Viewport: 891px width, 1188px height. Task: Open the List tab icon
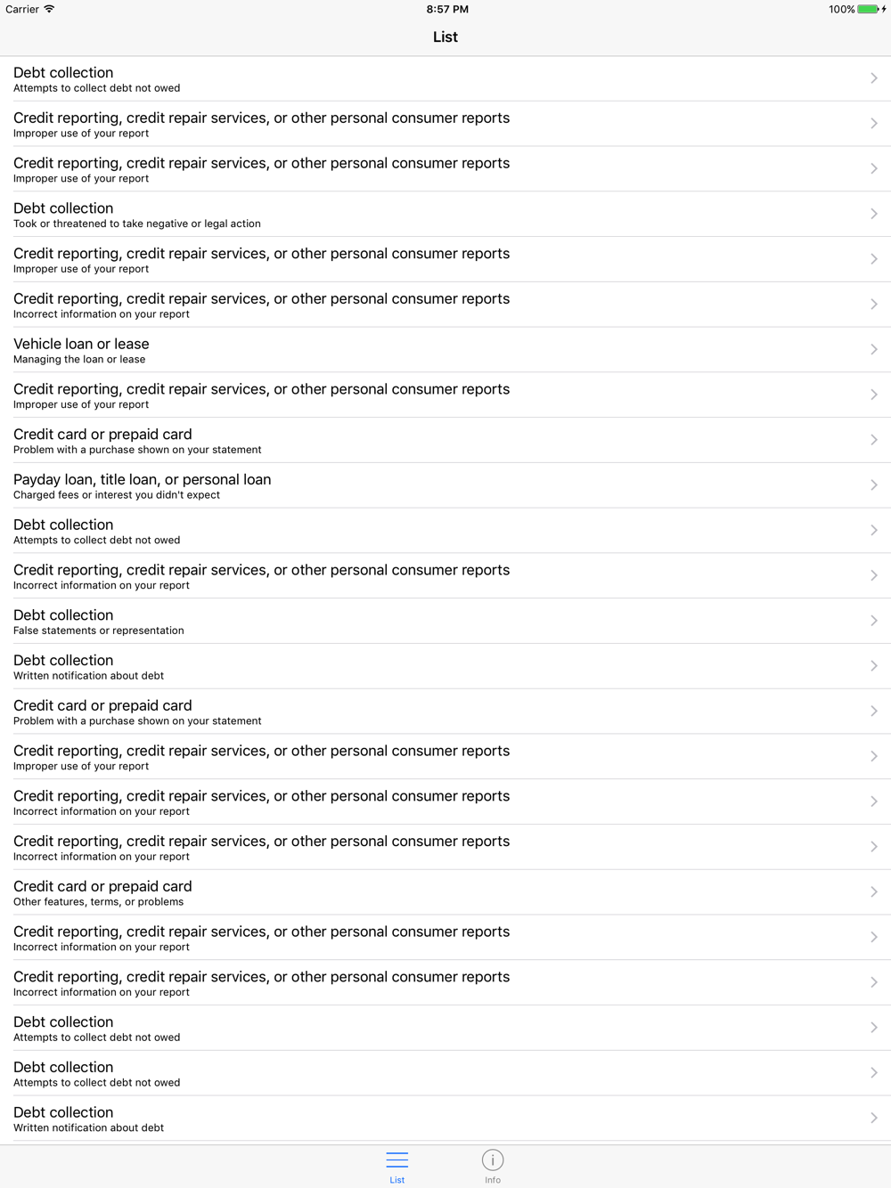point(397,1160)
